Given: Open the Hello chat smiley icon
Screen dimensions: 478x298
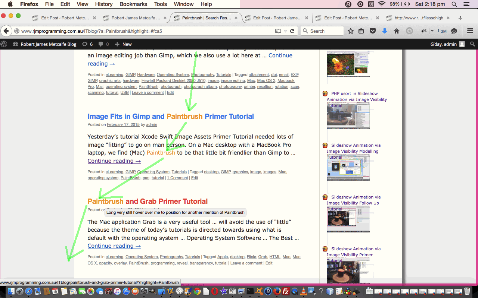Looking at the screenshot, I should [x=454, y=31].
